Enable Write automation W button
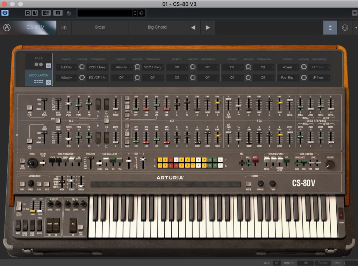Viewport: 358px width, 266px height. point(35,13)
